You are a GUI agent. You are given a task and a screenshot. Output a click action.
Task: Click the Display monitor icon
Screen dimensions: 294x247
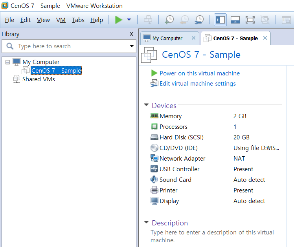pos(154,201)
